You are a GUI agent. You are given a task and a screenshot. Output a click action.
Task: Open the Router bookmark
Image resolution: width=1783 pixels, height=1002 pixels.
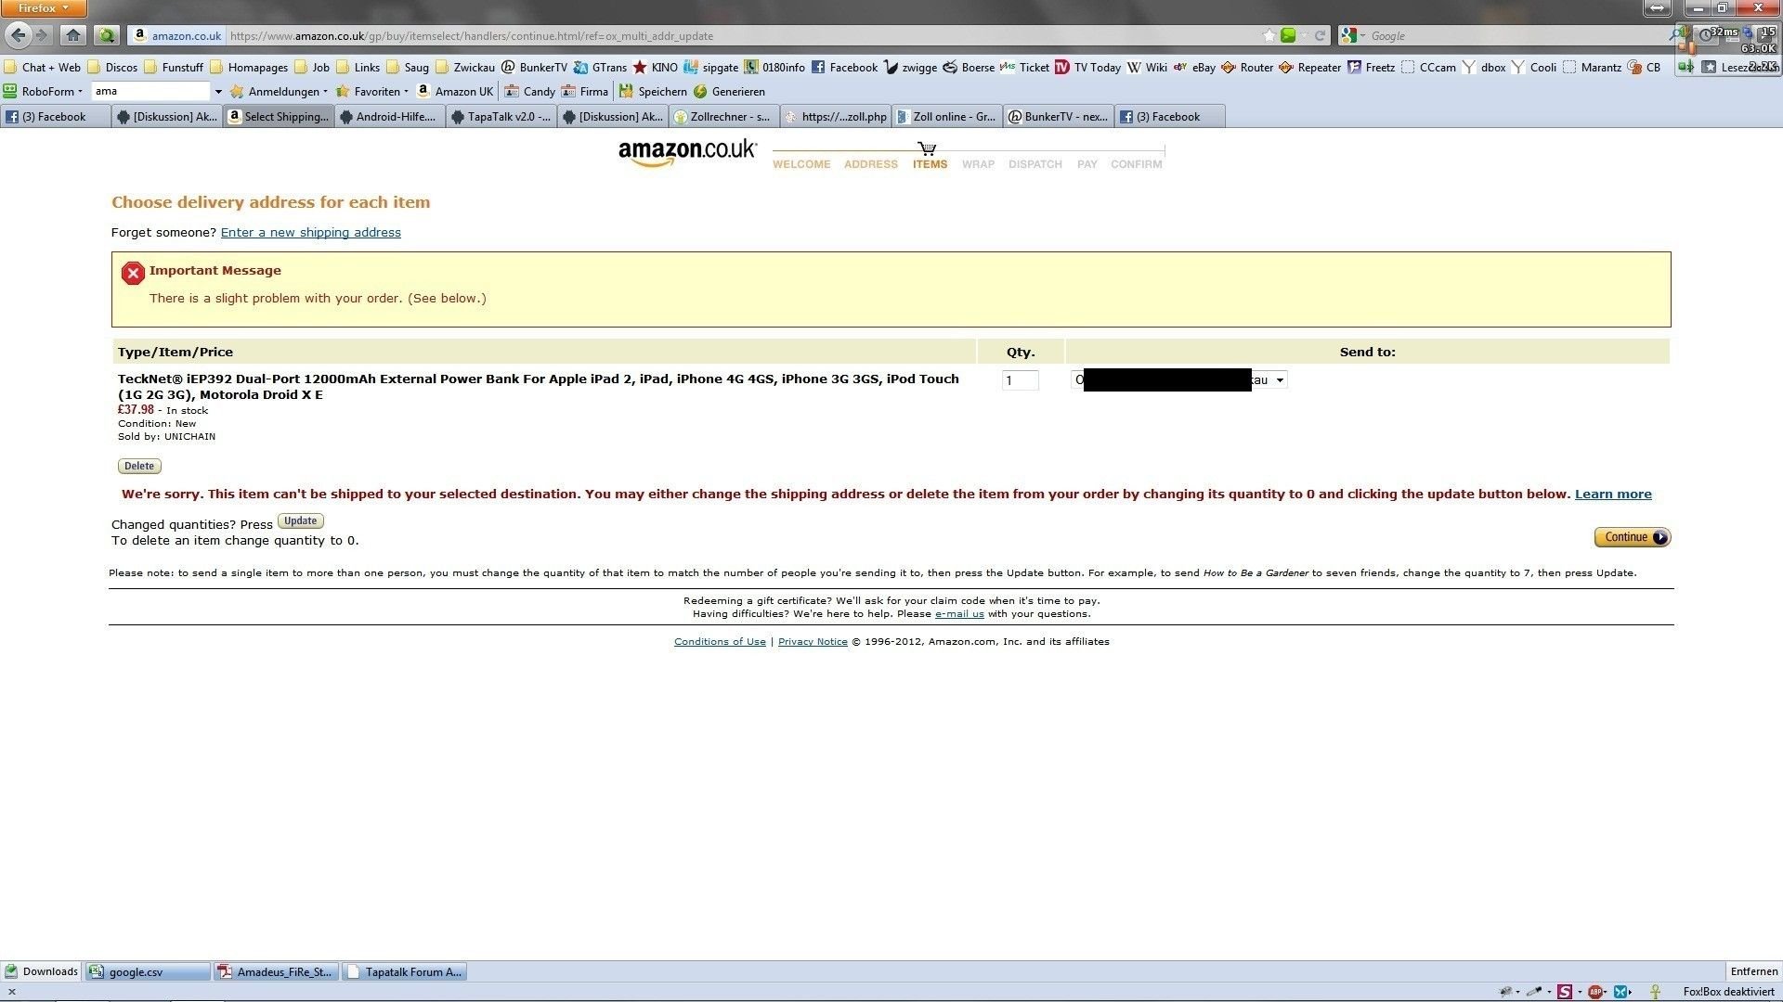point(1247,67)
